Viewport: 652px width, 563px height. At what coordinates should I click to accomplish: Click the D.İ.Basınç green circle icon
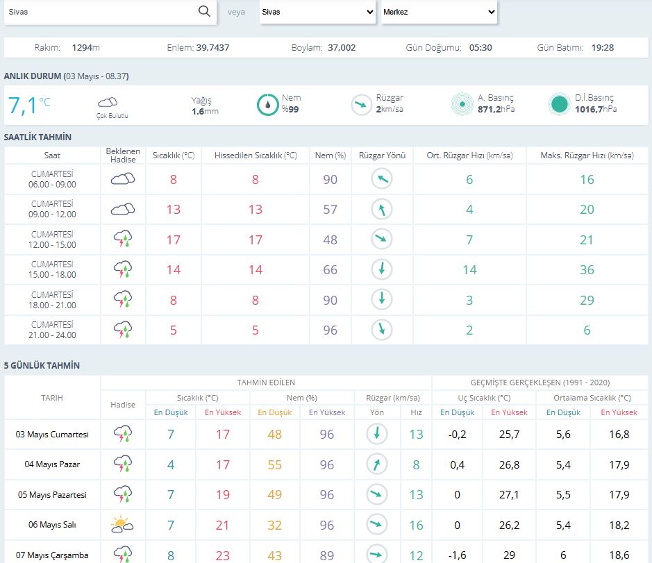click(x=559, y=105)
